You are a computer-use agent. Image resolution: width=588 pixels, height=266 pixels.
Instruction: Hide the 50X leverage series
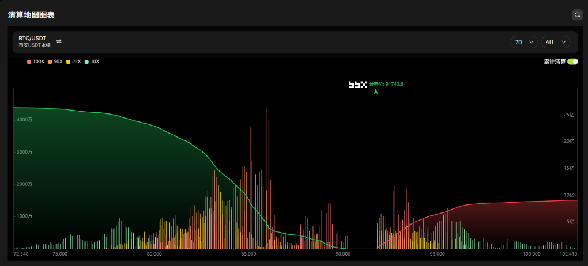pyautogui.click(x=55, y=62)
